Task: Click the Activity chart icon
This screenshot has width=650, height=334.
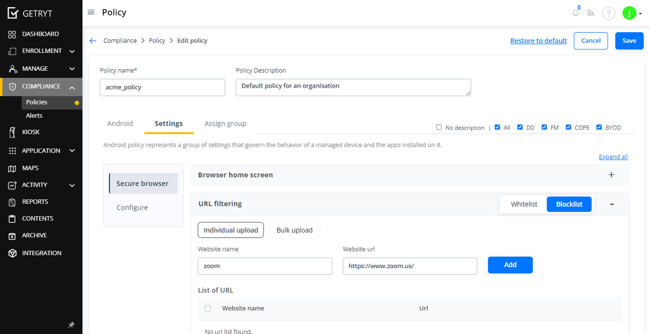Action: coord(13,185)
